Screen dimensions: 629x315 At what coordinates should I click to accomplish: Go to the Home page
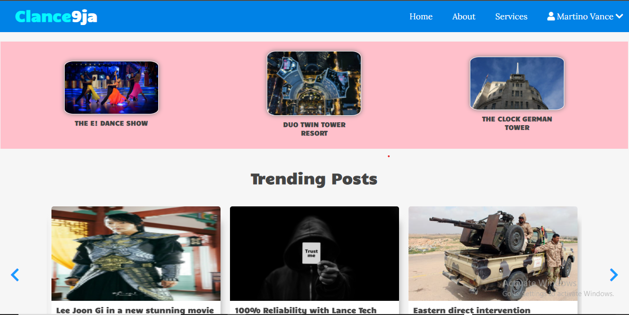421,17
